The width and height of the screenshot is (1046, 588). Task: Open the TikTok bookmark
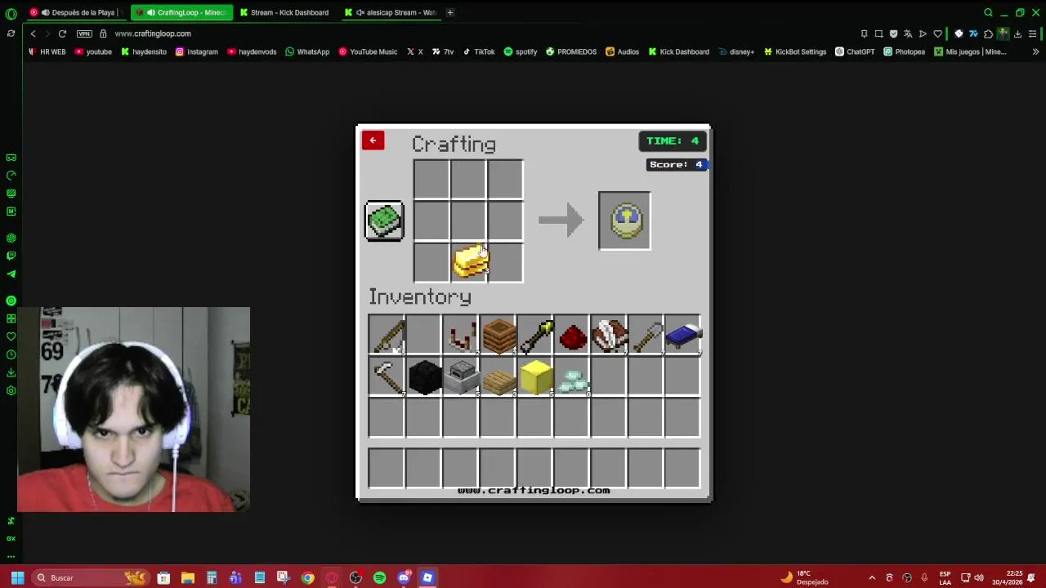click(x=479, y=51)
